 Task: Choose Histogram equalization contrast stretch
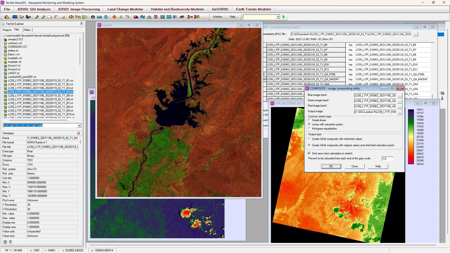tap(309, 129)
